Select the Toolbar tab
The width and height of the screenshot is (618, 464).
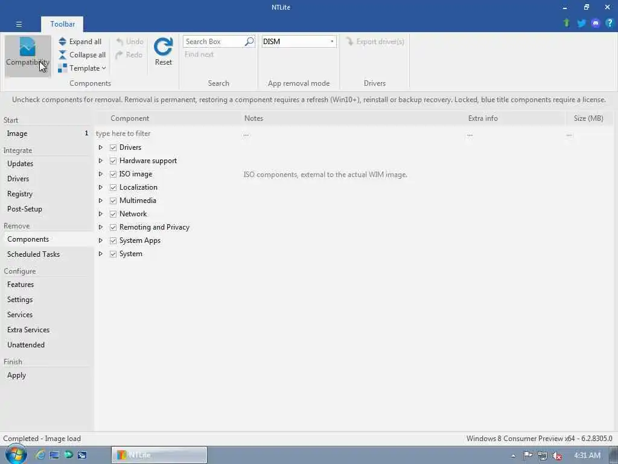(x=62, y=24)
